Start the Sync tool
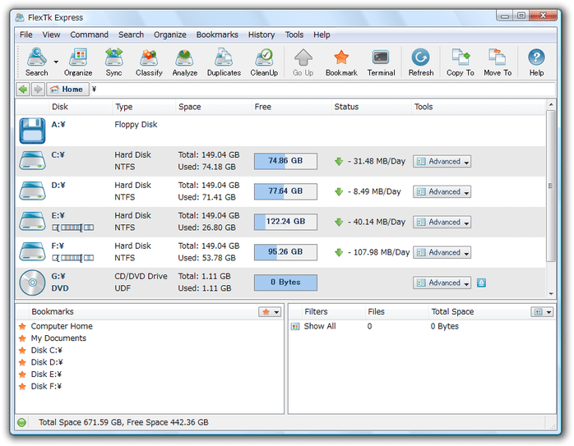The height and width of the screenshot is (446, 574). (x=113, y=62)
